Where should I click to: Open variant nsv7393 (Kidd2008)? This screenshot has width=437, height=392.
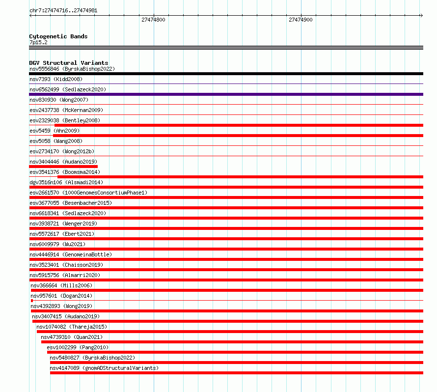(x=56, y=79)
